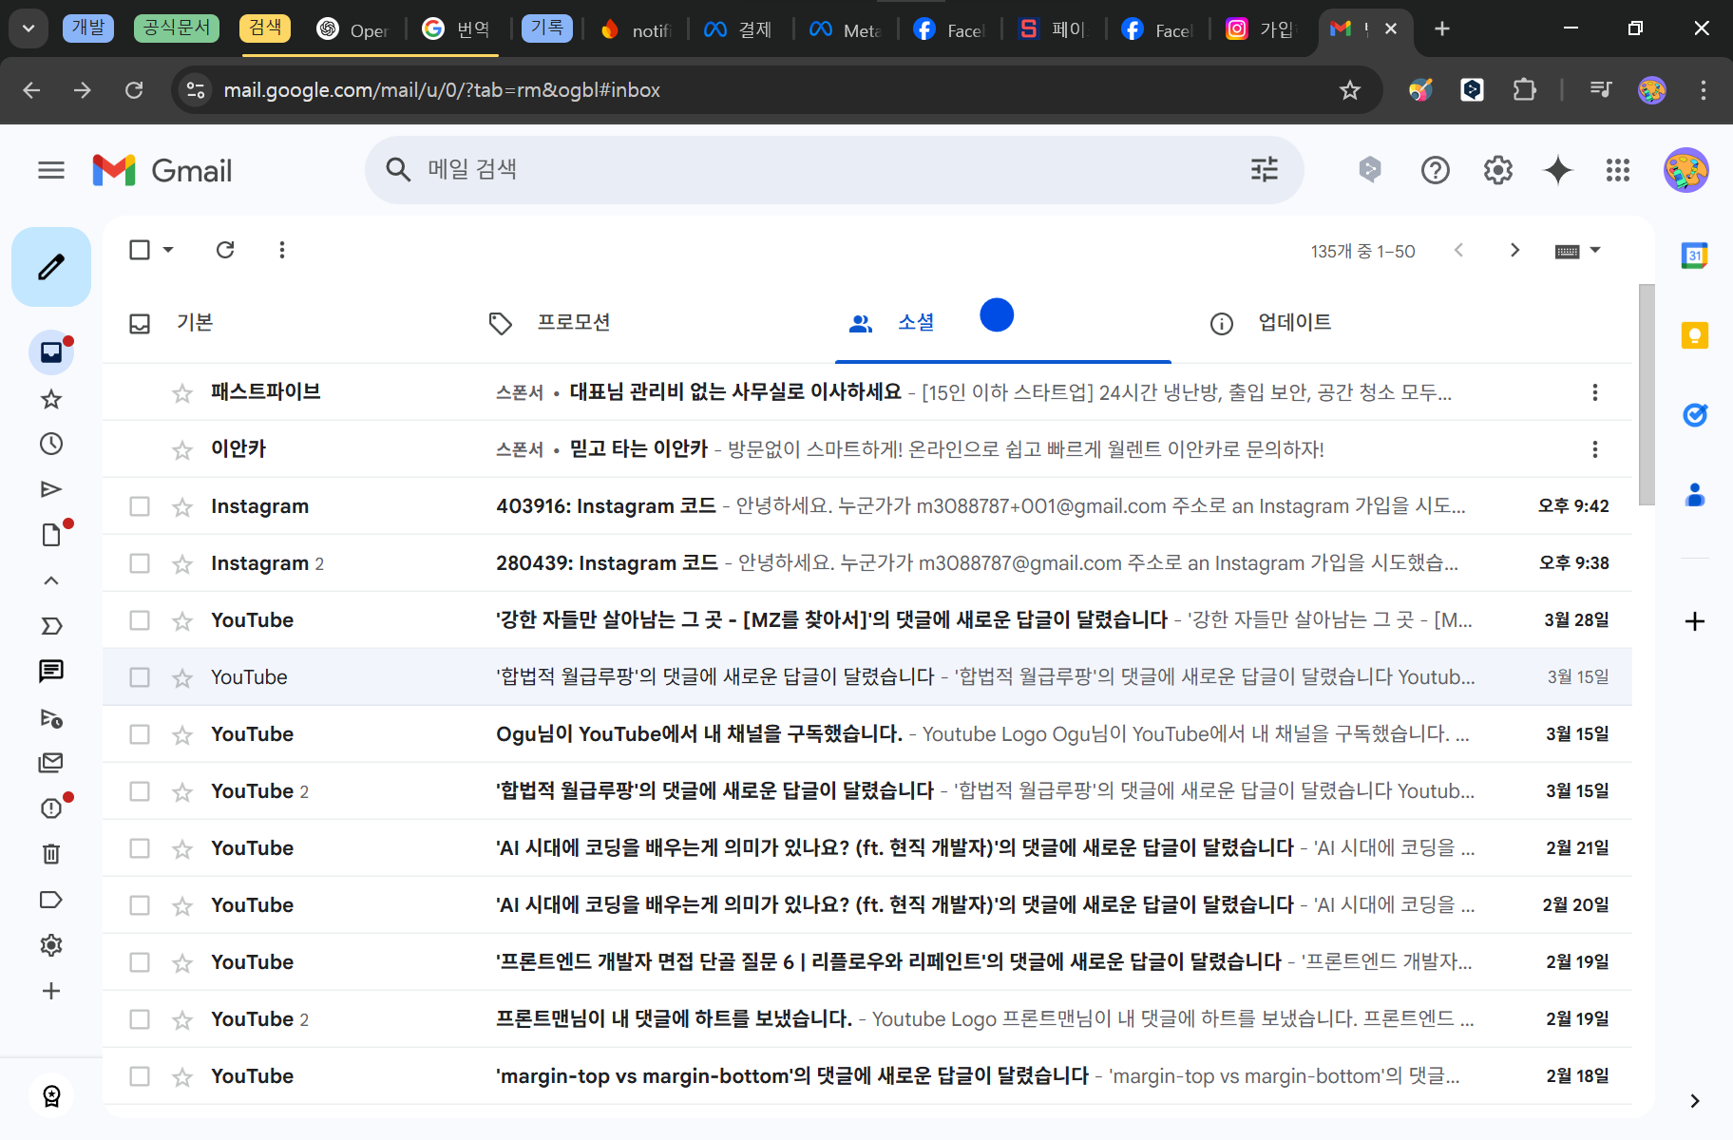Open the Inbox icon in the sidebar

51,352
